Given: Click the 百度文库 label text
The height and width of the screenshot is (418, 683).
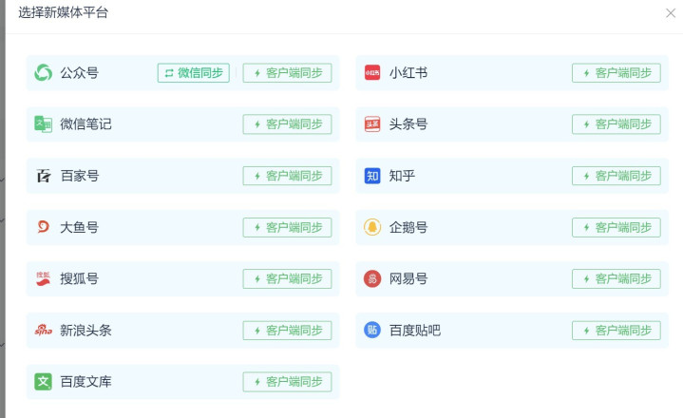Looking at the screenshot, I should pos(85,382).
